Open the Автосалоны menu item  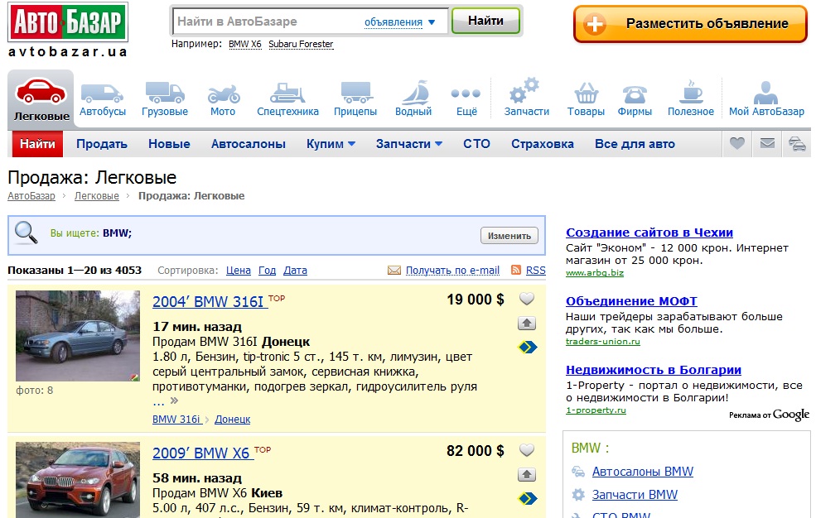pos(249,144)
